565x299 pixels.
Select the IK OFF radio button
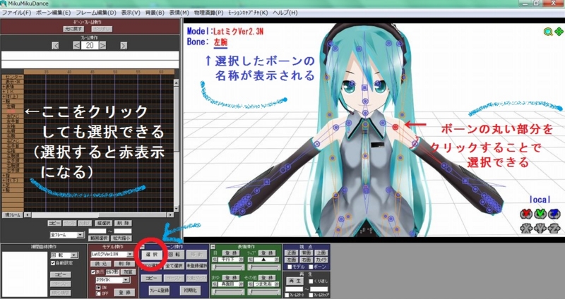(x=98, y=293)
